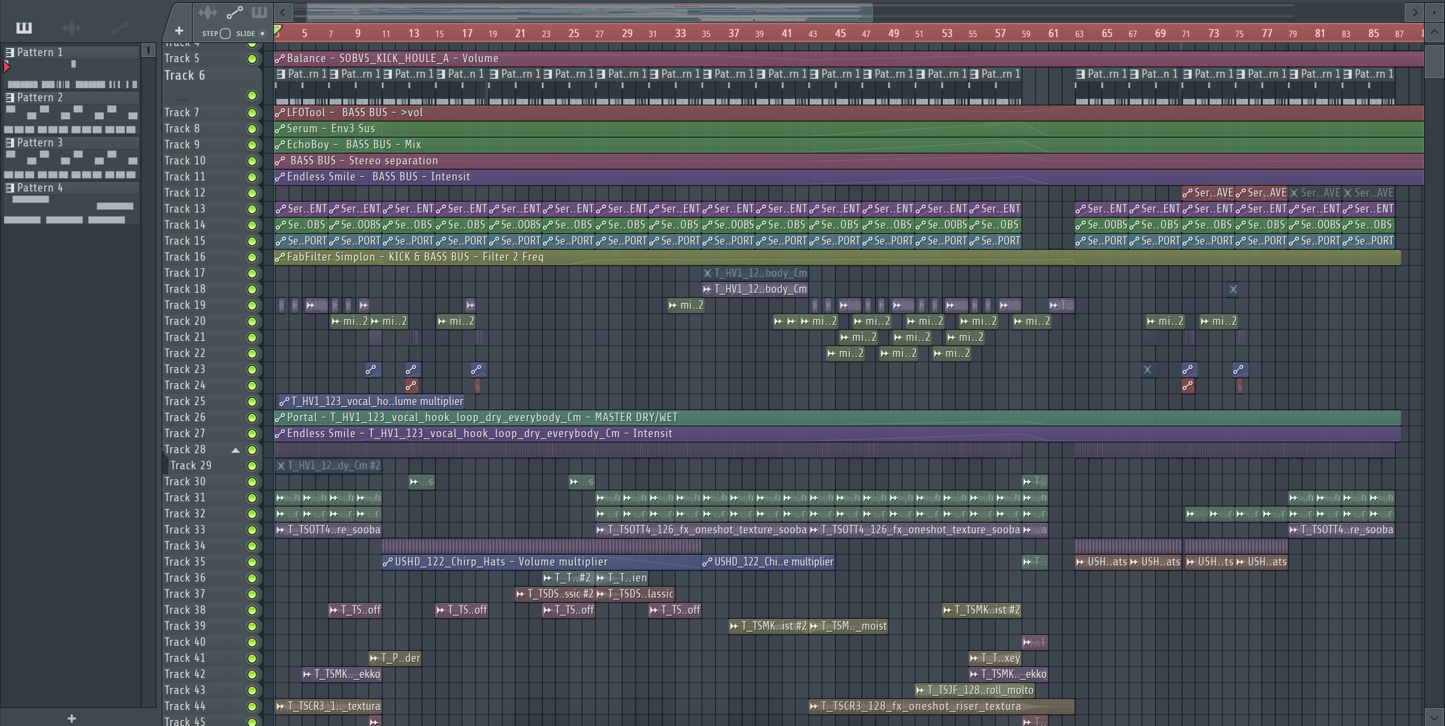Mute Track 12
The image size is (1445, 726).
(252, 194)
